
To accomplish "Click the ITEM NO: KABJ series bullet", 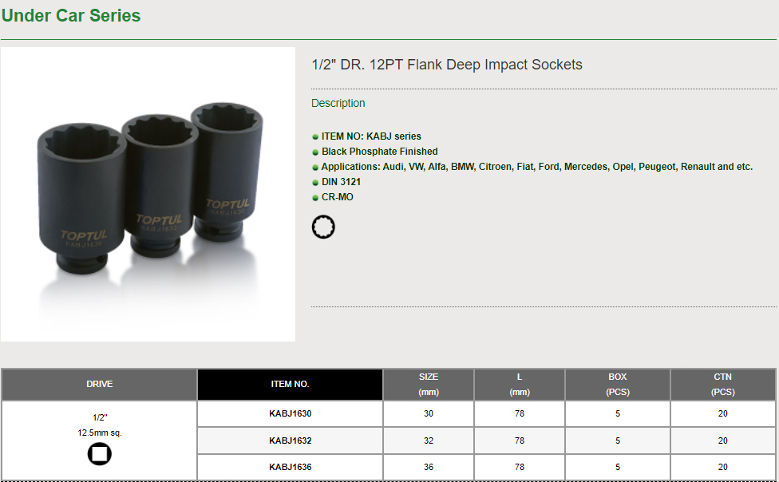I will (x=366, y=136).
